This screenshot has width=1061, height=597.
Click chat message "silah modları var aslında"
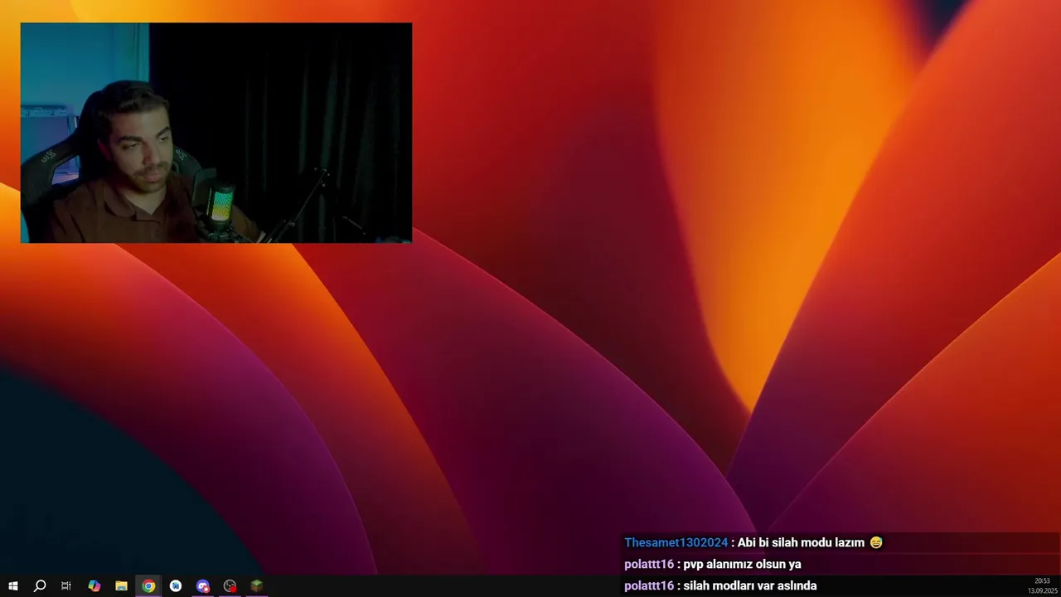[x=750, y=585]
